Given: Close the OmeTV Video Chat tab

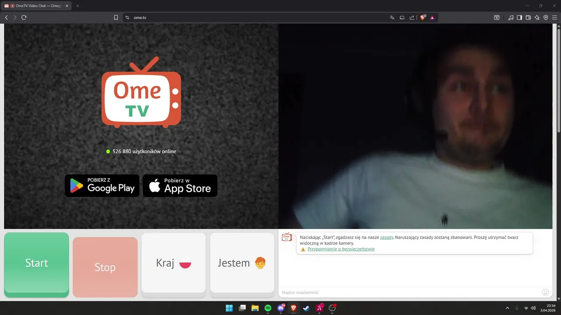Looking at the screenshot, I should pos(67,6).
